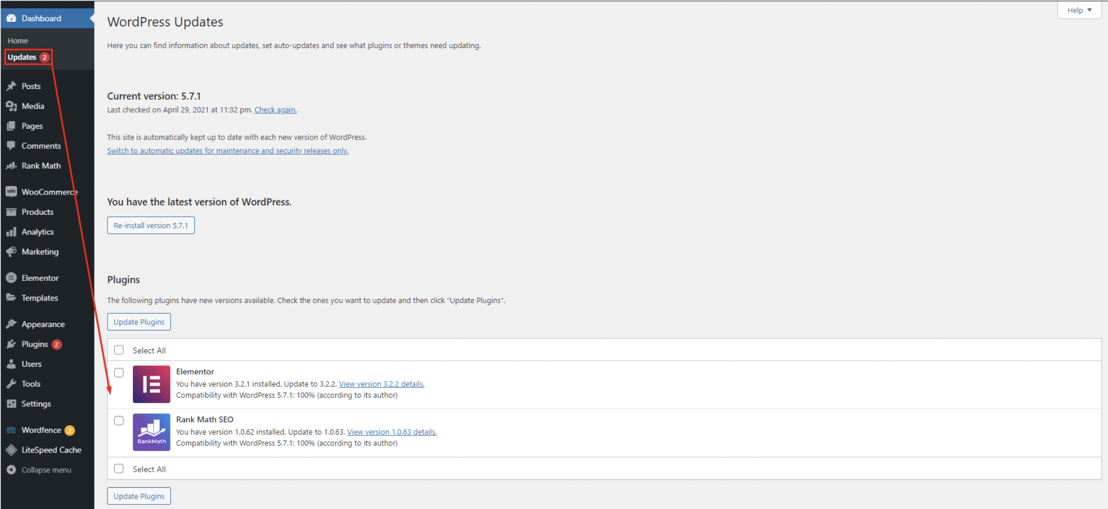Click the top Select All label
Viewport: 1108px width, 509px height.
point(149,351)
